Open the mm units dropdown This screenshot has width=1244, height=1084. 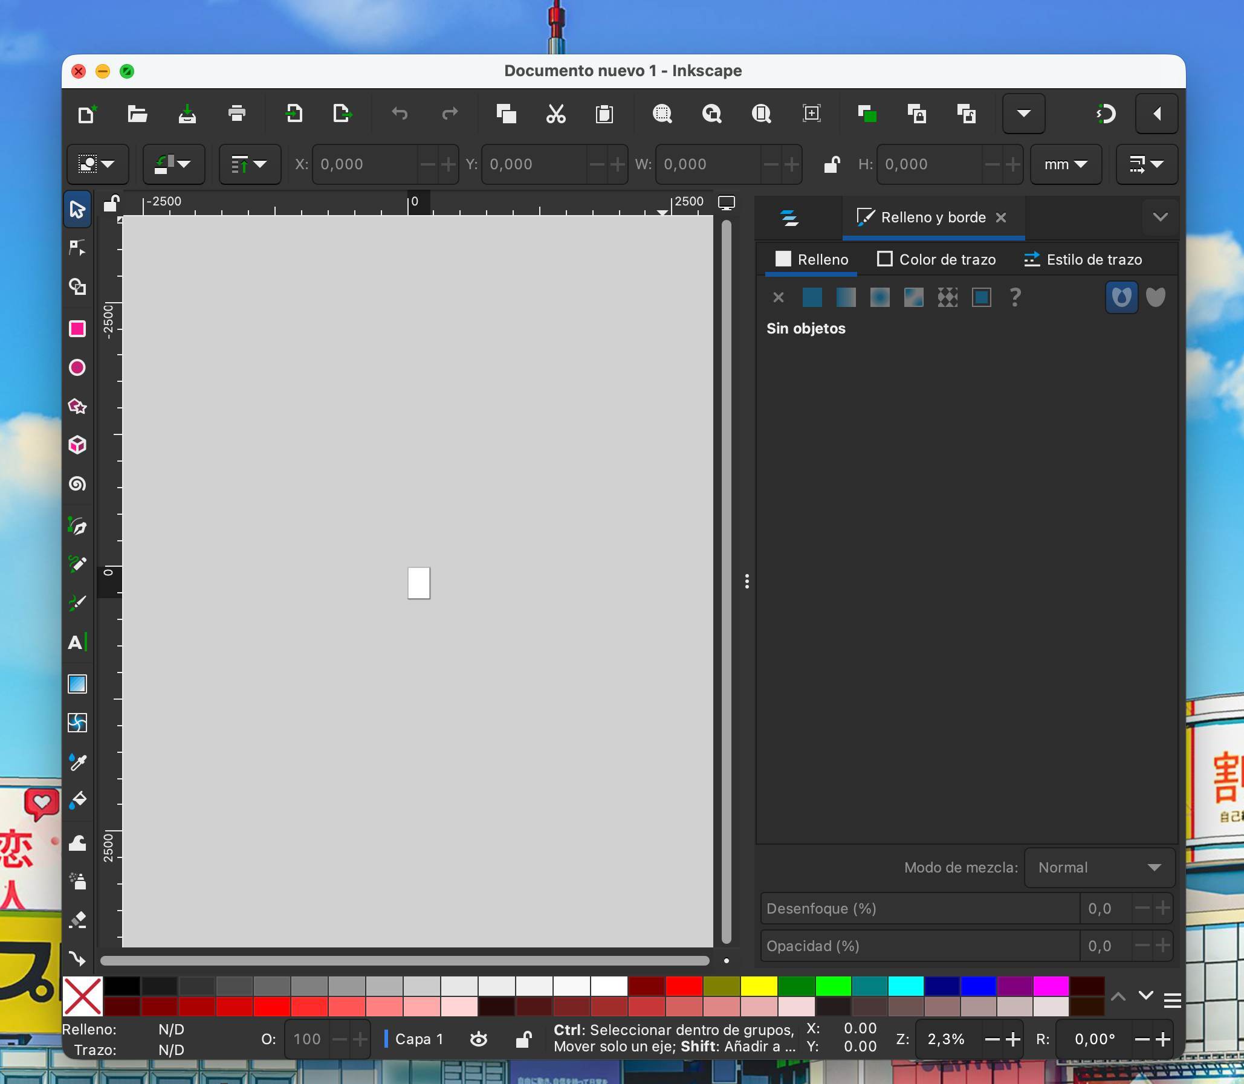(x=1066, y=164)
